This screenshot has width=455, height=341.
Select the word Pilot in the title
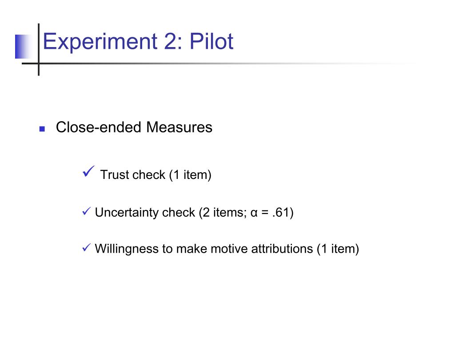[x=212, y=41]
